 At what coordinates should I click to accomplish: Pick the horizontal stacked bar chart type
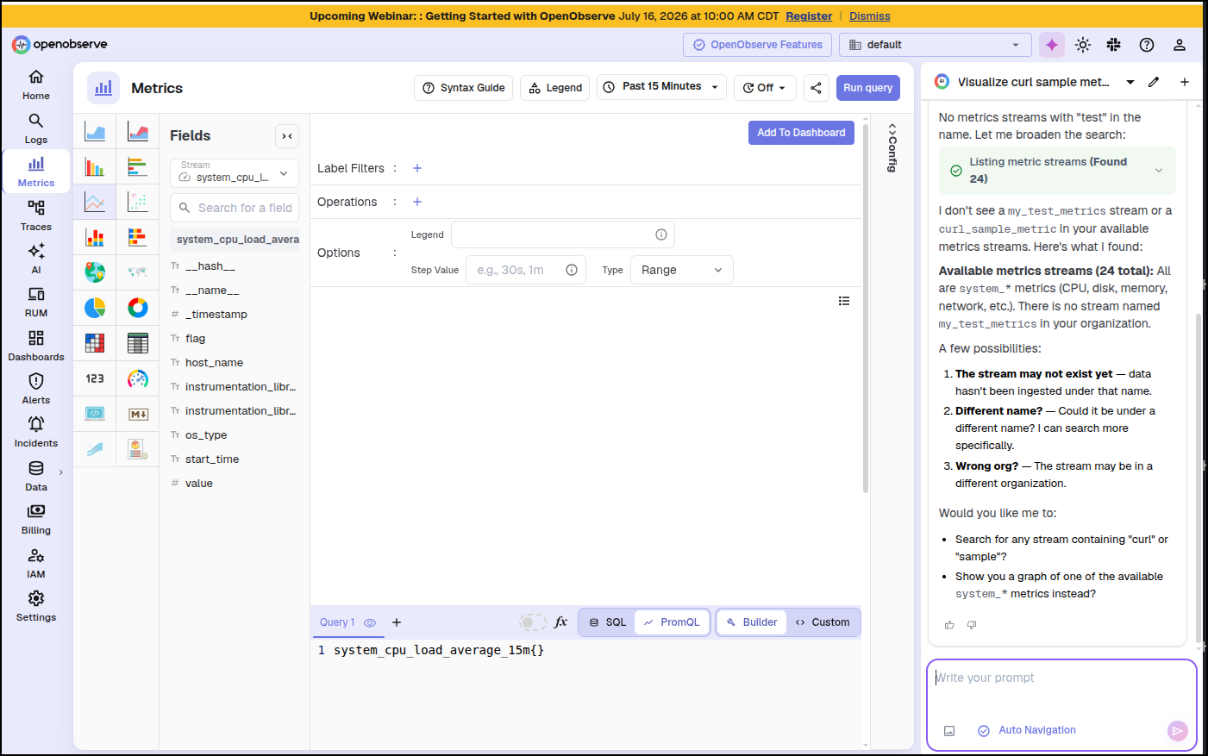138,237
